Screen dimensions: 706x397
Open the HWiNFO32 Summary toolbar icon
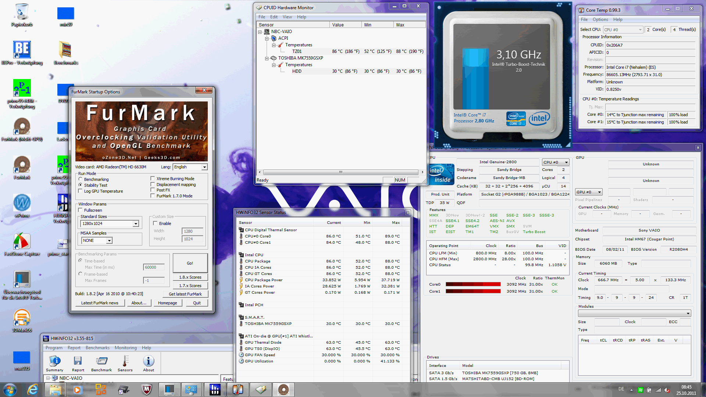54,362
